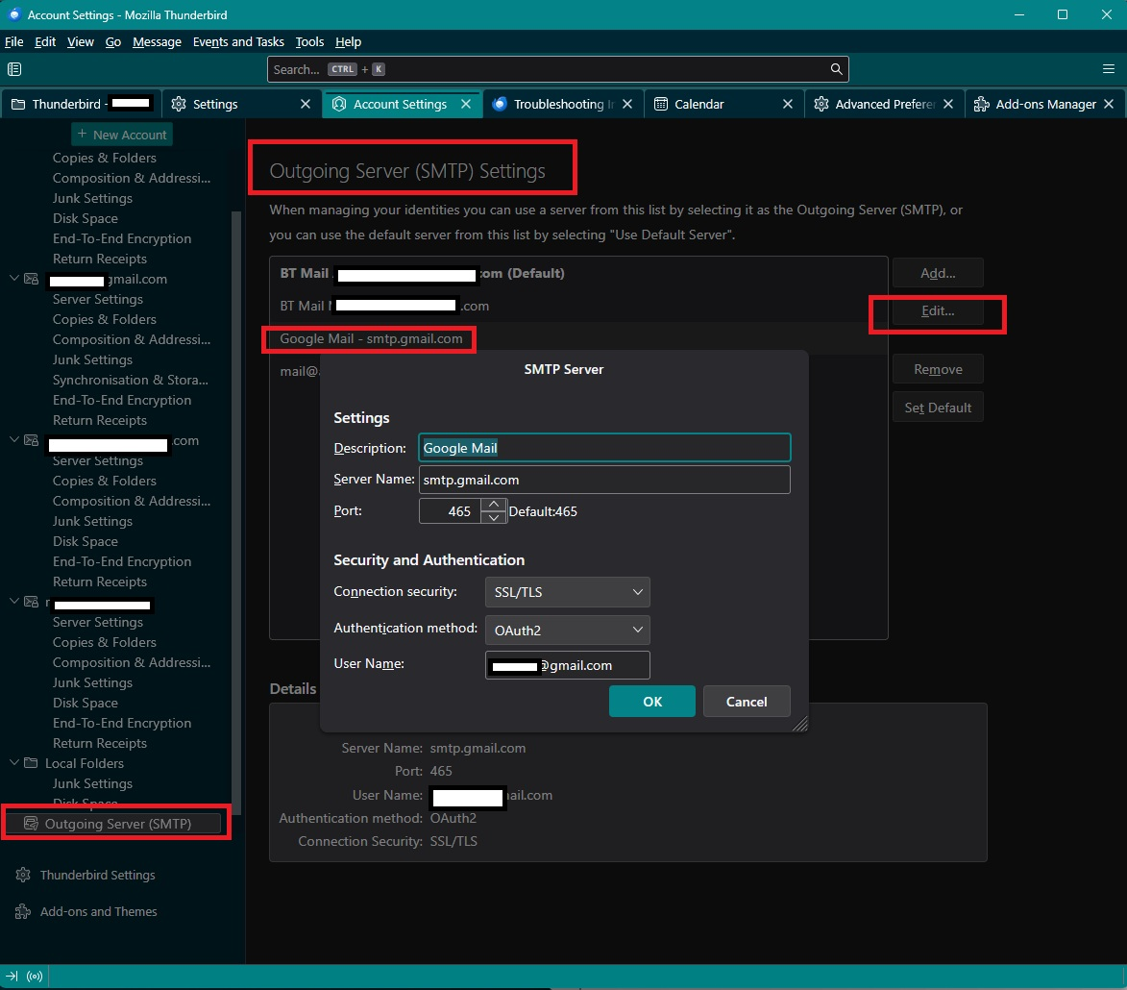Click the Thunderbird Settings gear icon
The width and height of the screenshot is (1127, 990).
coord(23,875)
